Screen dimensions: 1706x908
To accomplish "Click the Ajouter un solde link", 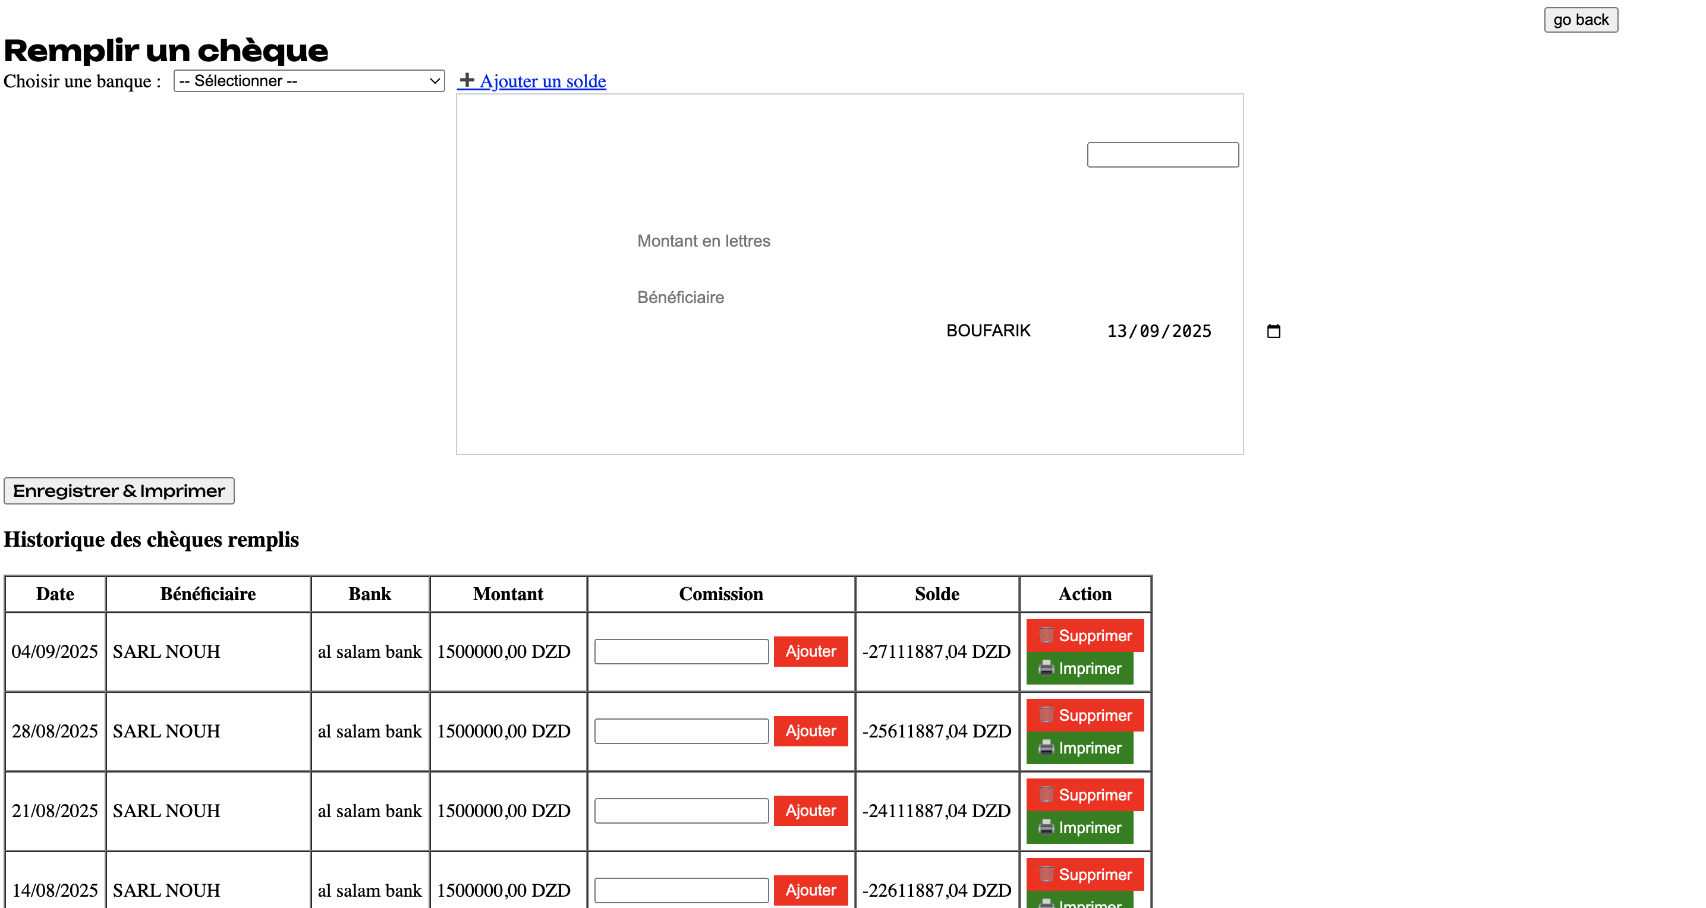I will click(542, 81).
